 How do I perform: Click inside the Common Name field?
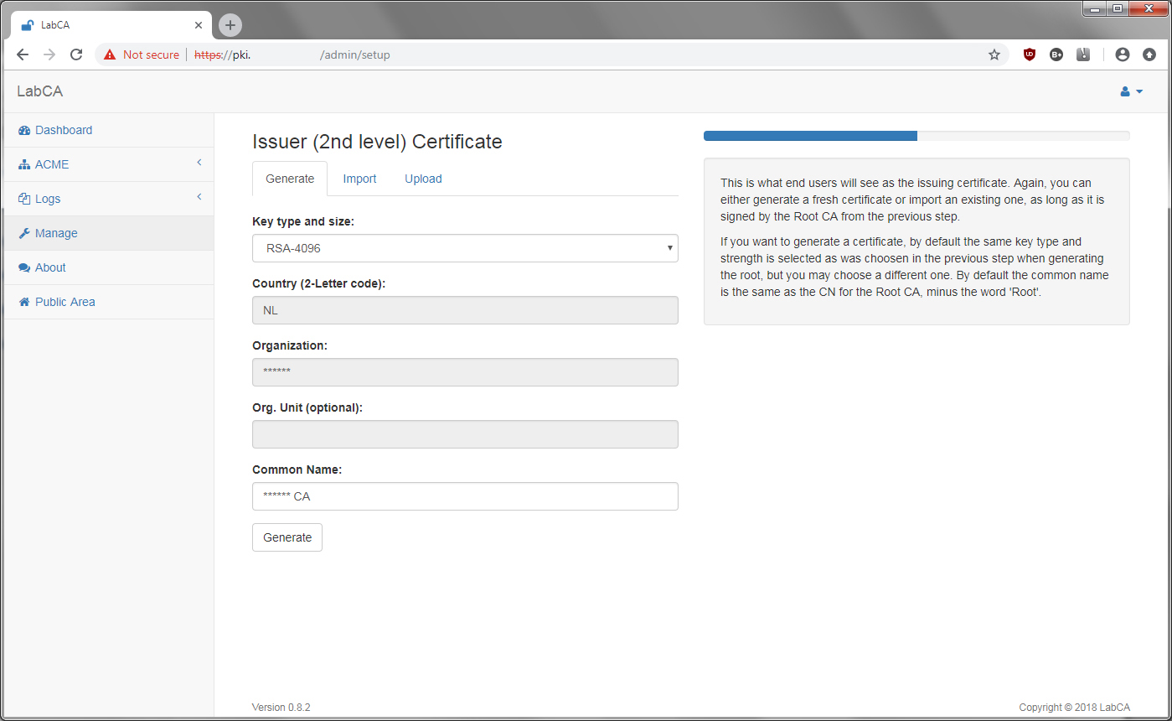point(465,496)
